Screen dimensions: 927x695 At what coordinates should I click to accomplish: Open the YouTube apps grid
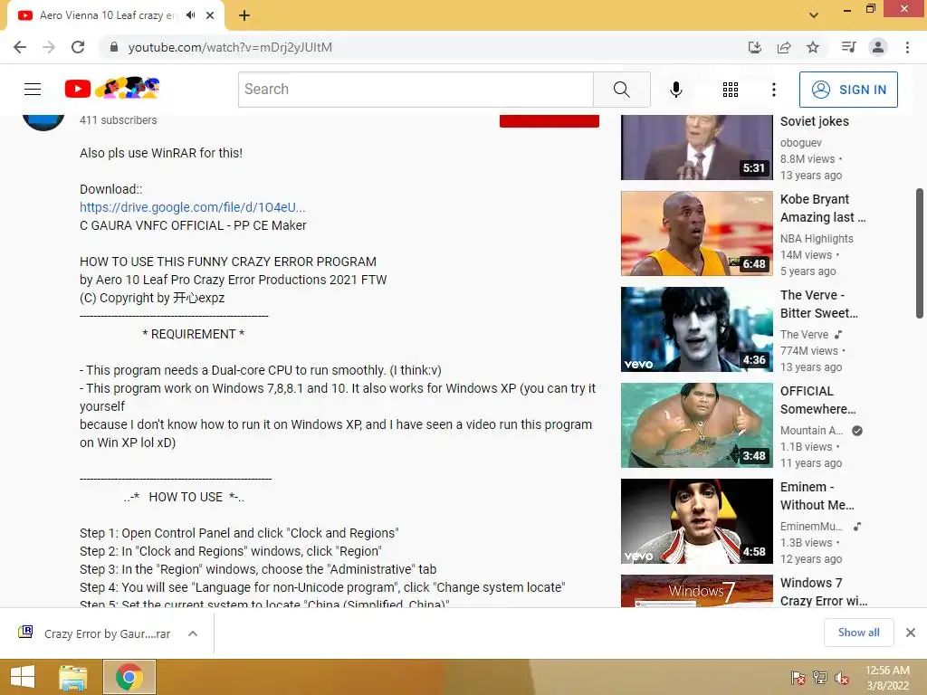pyautogui.click(x=731, y=90)
